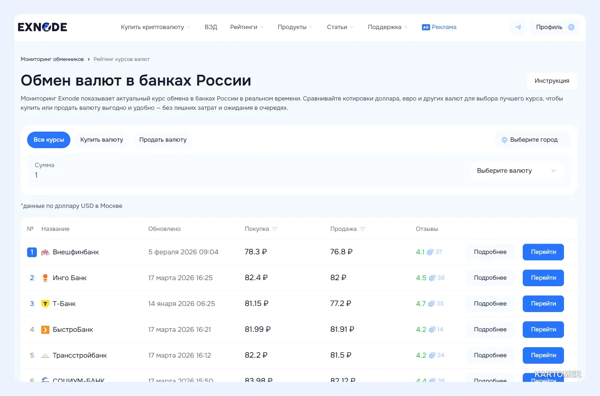This screenshot has height=396, width=600.
Task: Open reviews bubble for Трансстройбанк
Action: [x=432, y=356]
